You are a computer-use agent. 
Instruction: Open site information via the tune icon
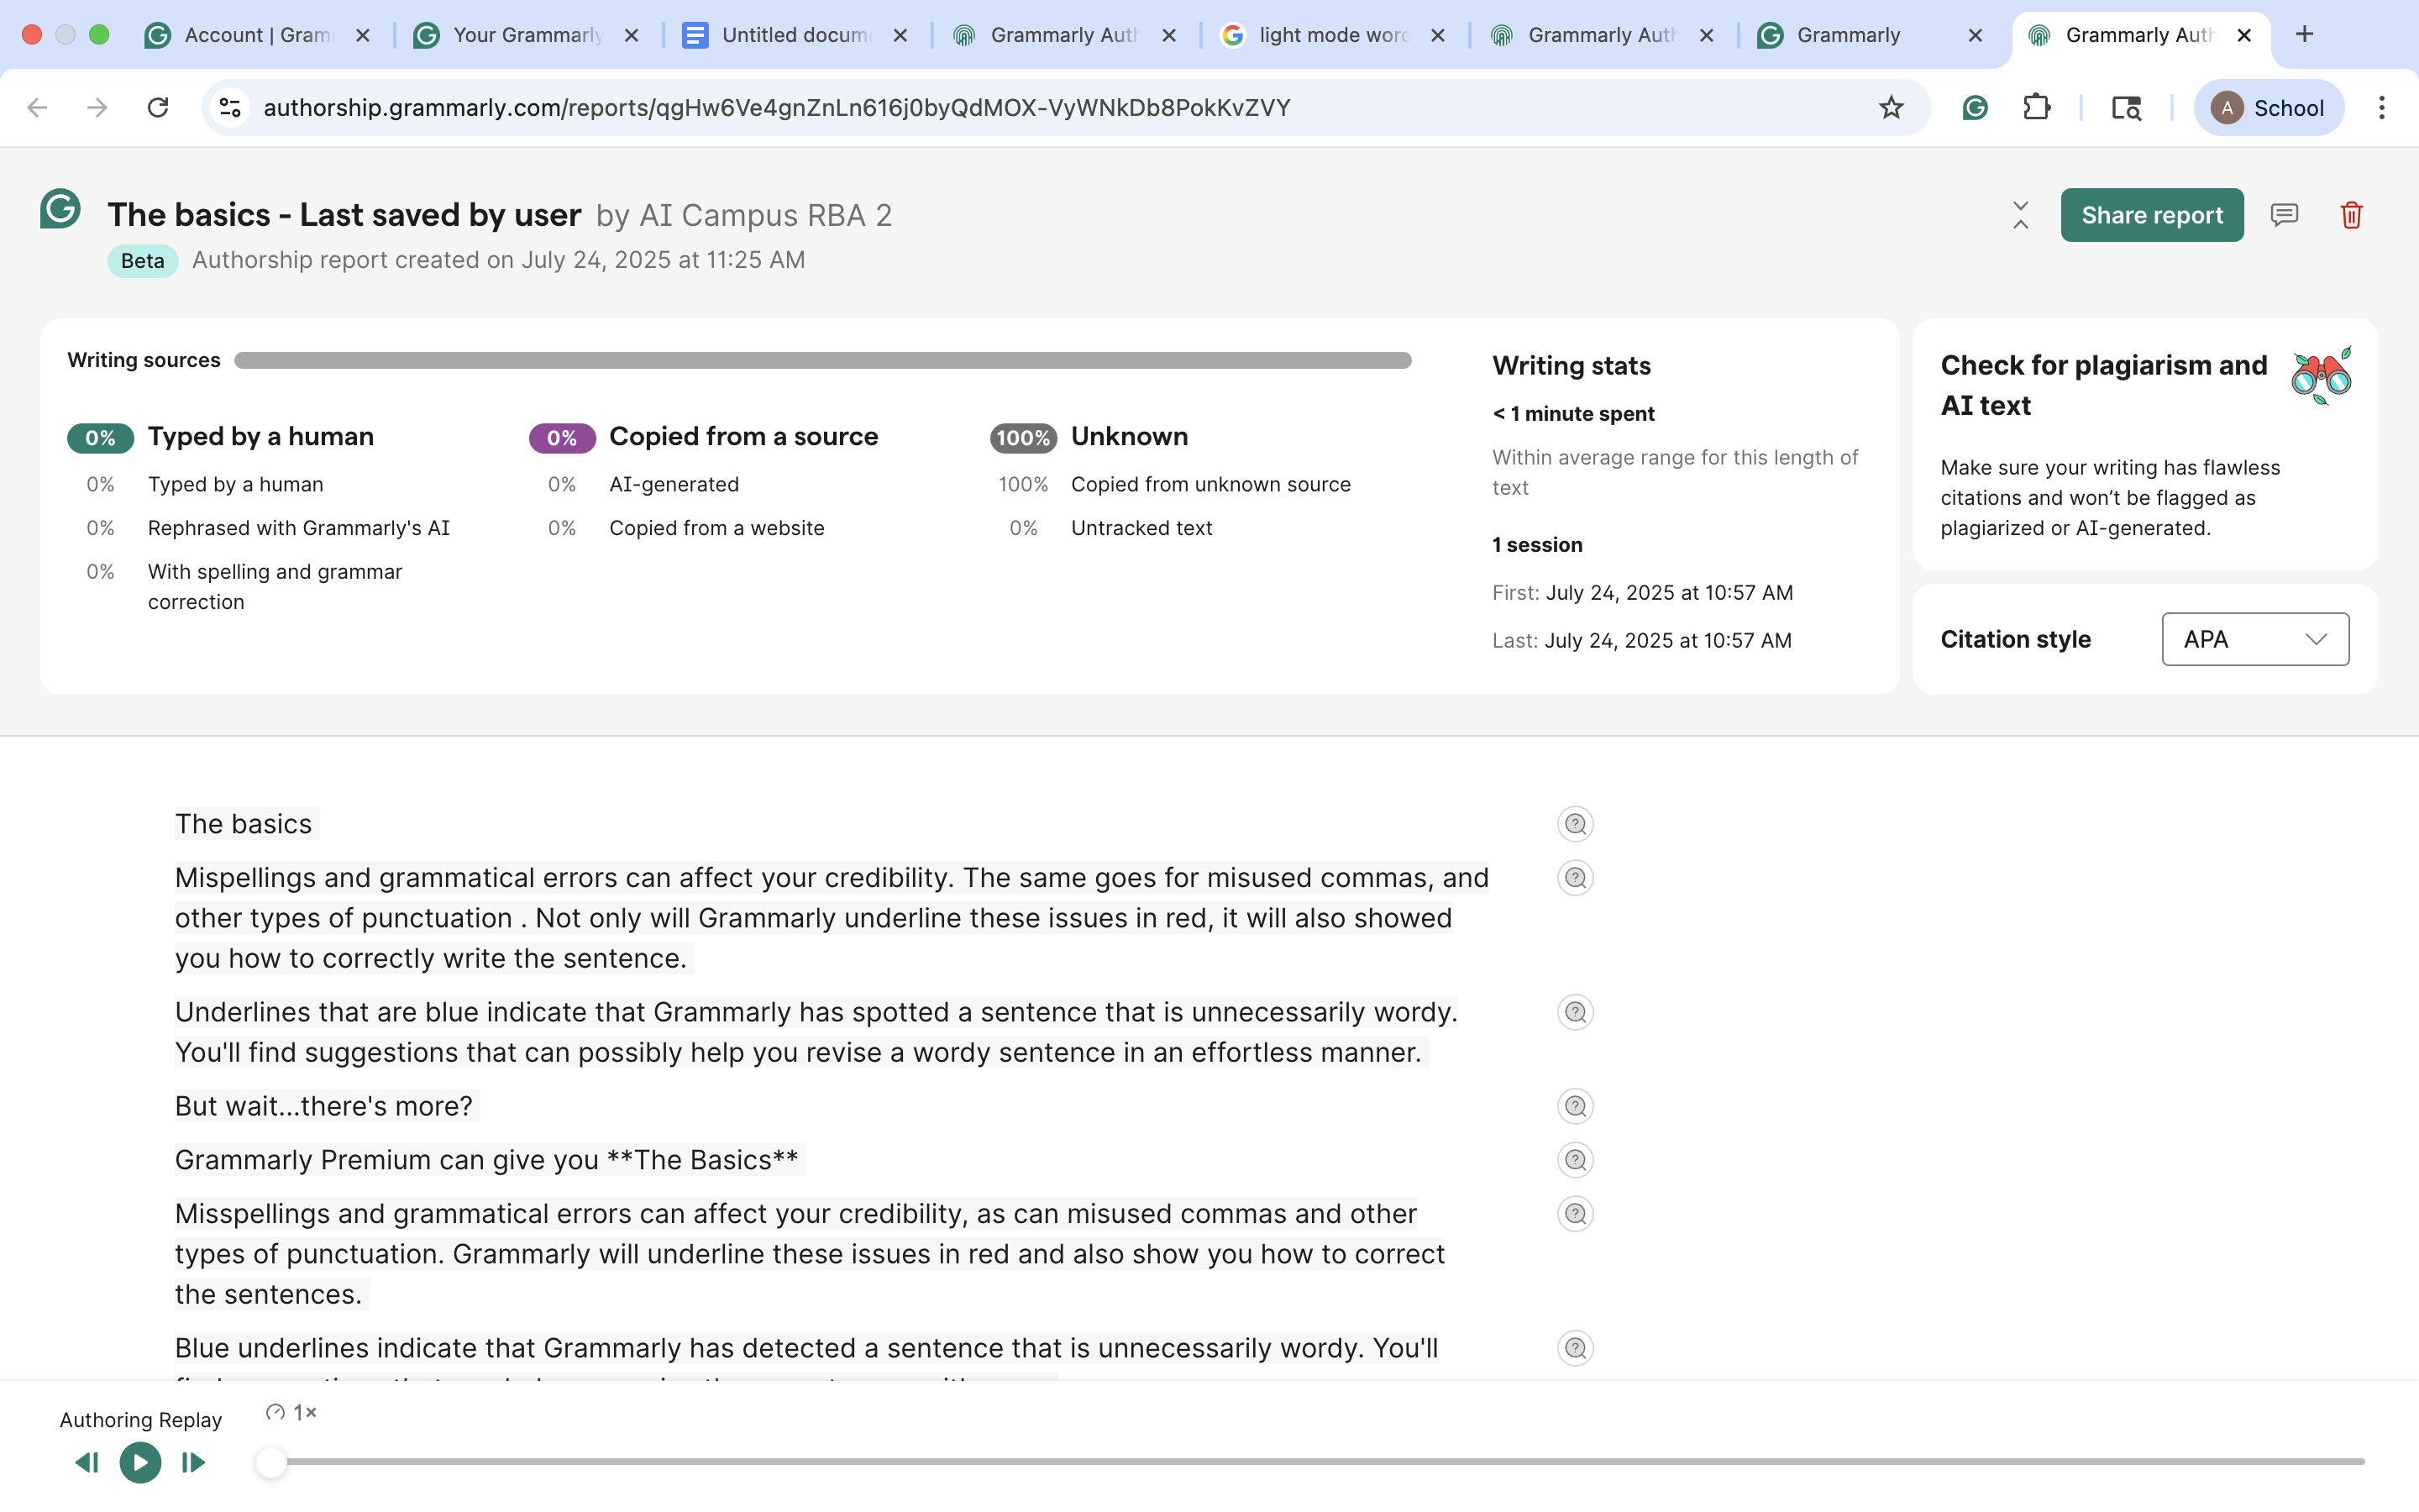click(x=229, y=107)
